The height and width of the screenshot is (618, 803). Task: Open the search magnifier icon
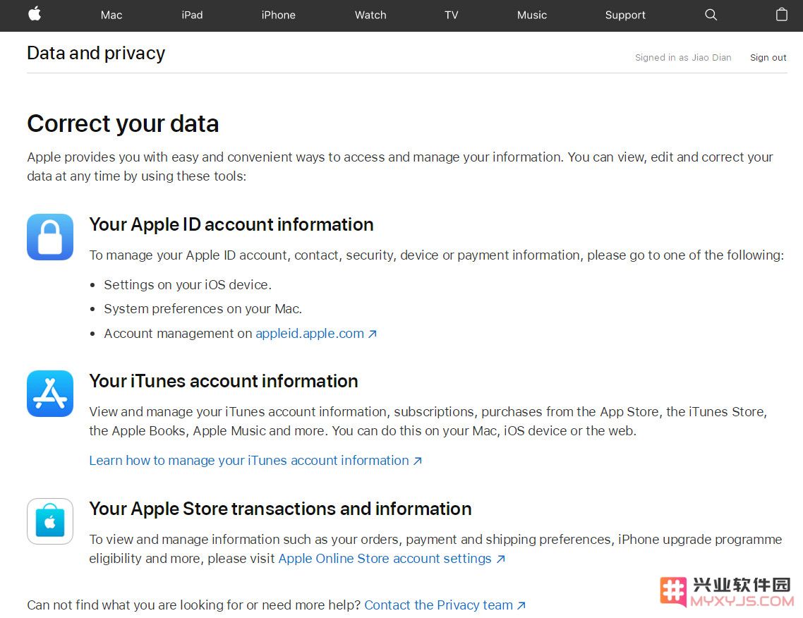711,15
